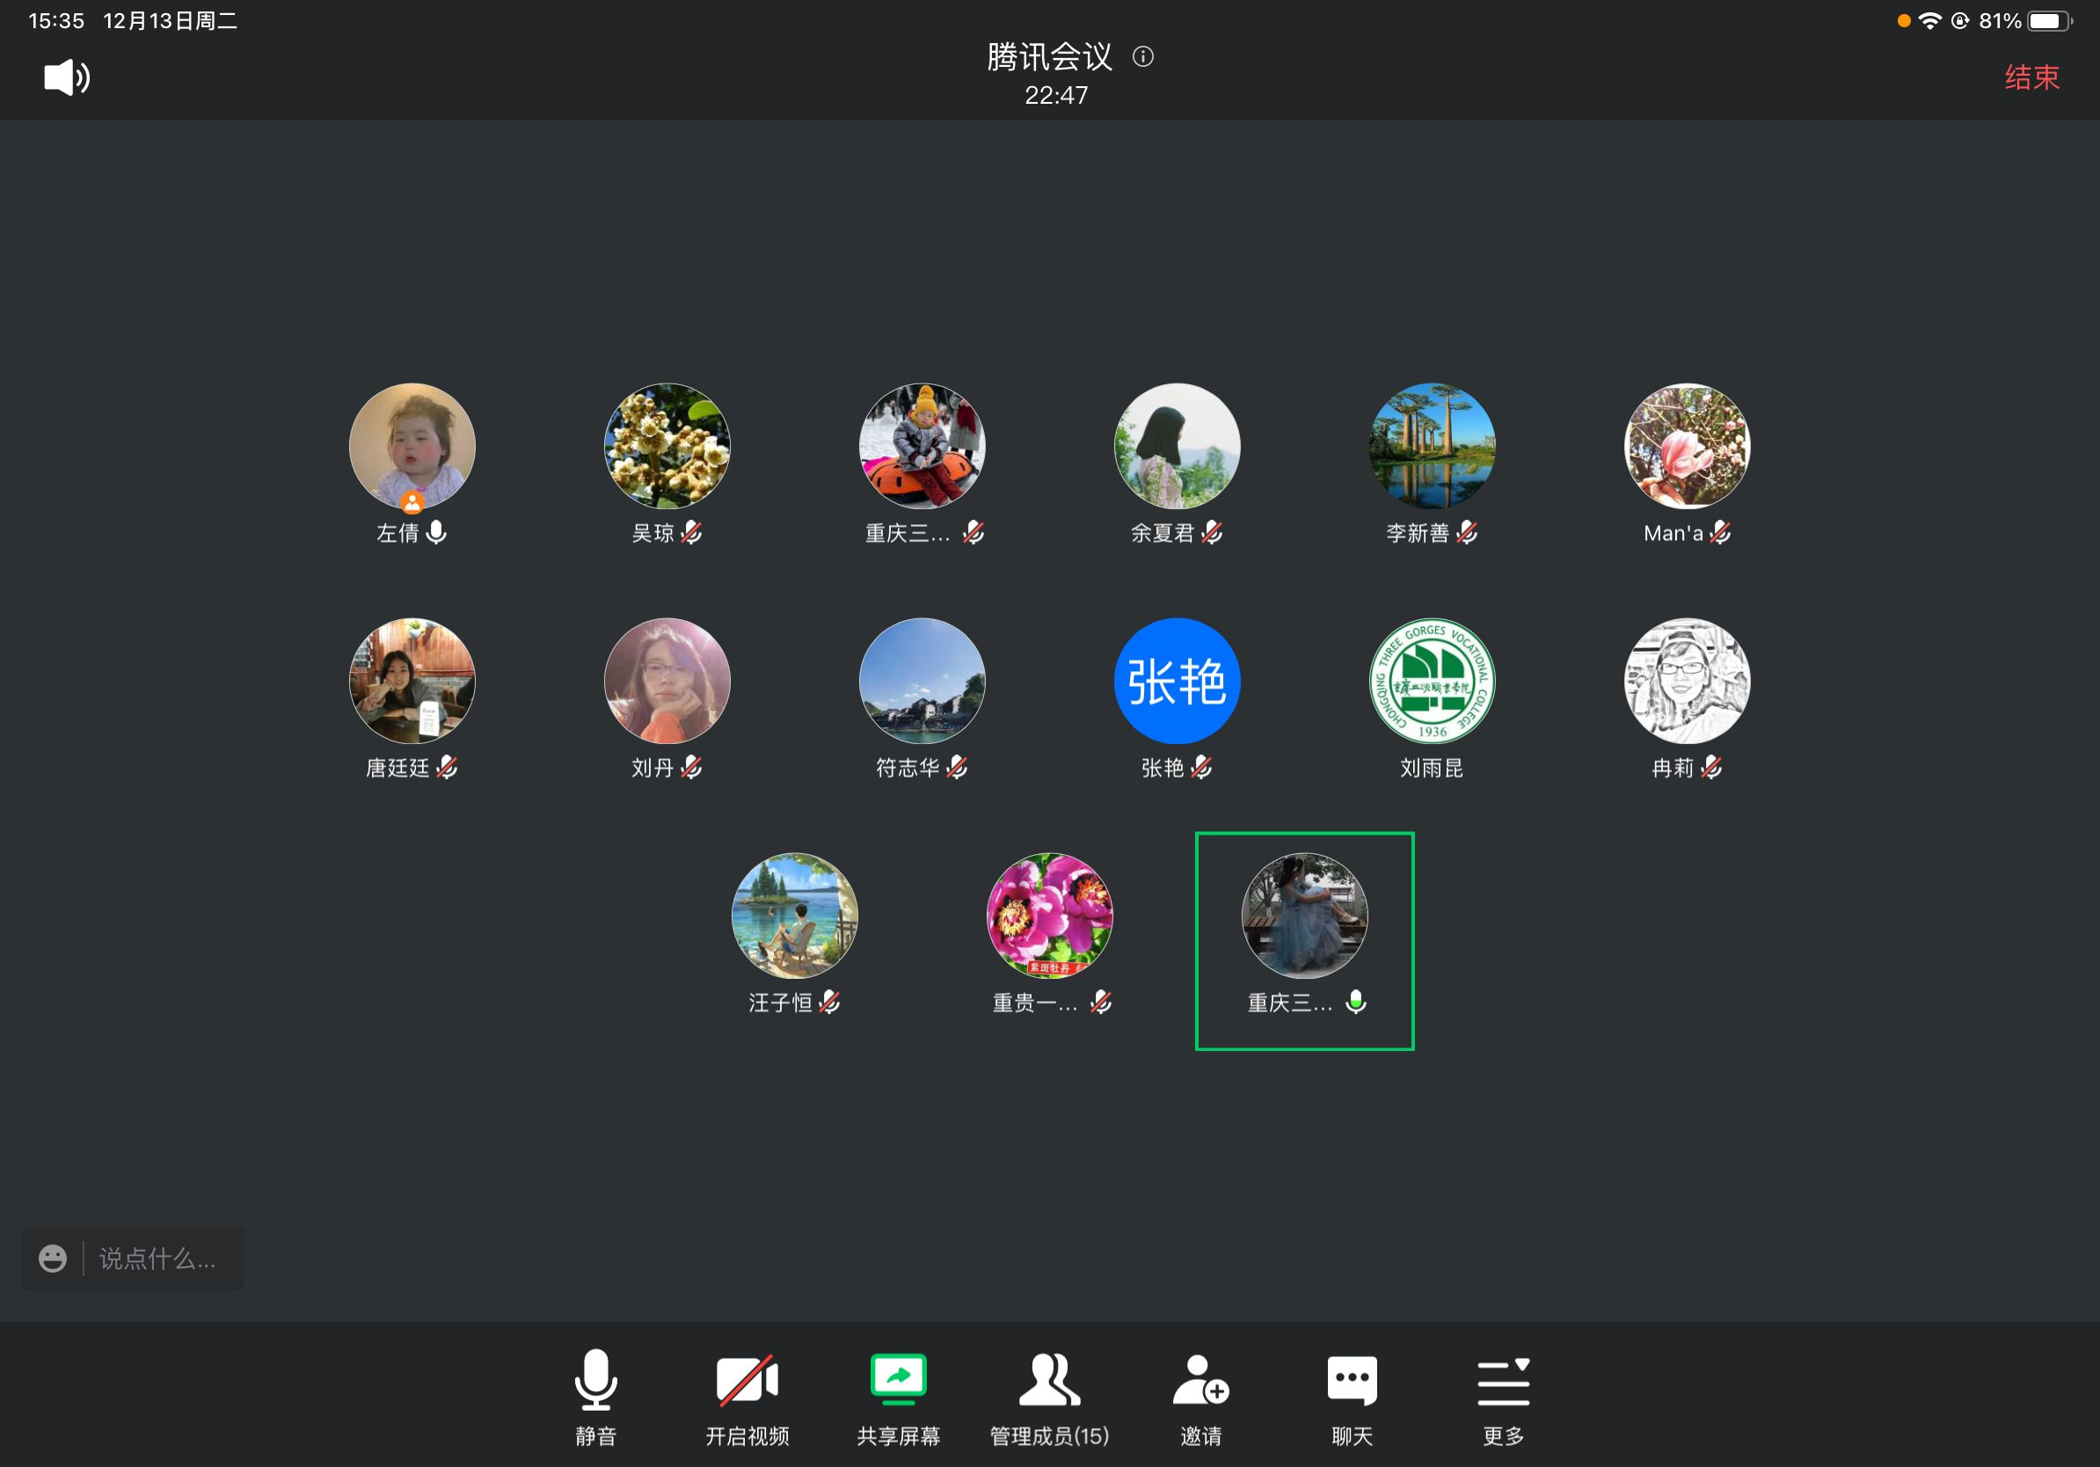Click the 邀请 invite icon
This screenshot has width=2100, height=1467.
(1200, 1380)
